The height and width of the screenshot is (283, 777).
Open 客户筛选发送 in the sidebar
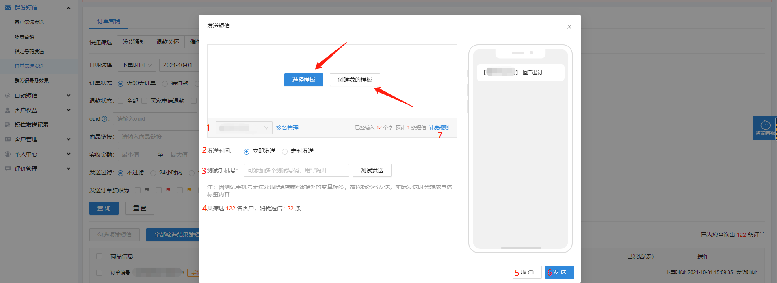tap(29, 22)
